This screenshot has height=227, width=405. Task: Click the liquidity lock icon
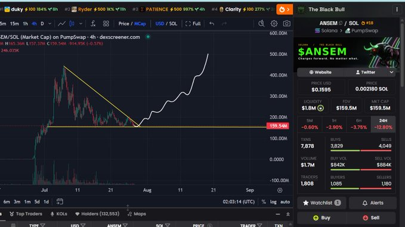320,108
